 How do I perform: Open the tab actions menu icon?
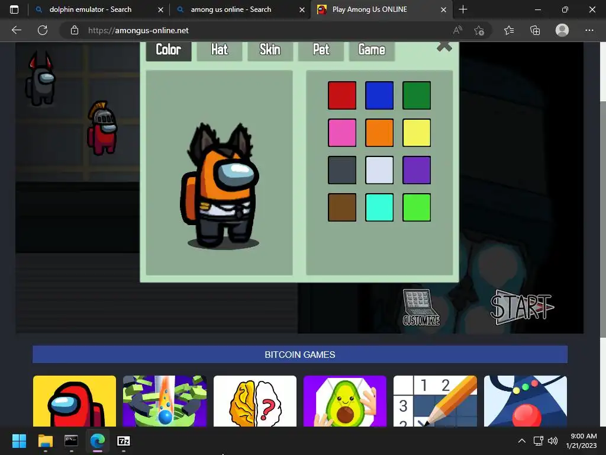pyautogui.click(x=14, y=9)
